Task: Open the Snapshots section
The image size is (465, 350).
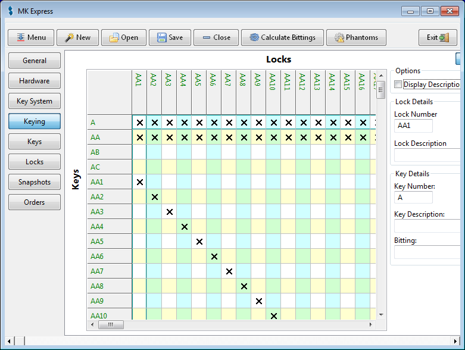Action: (35, 182)
